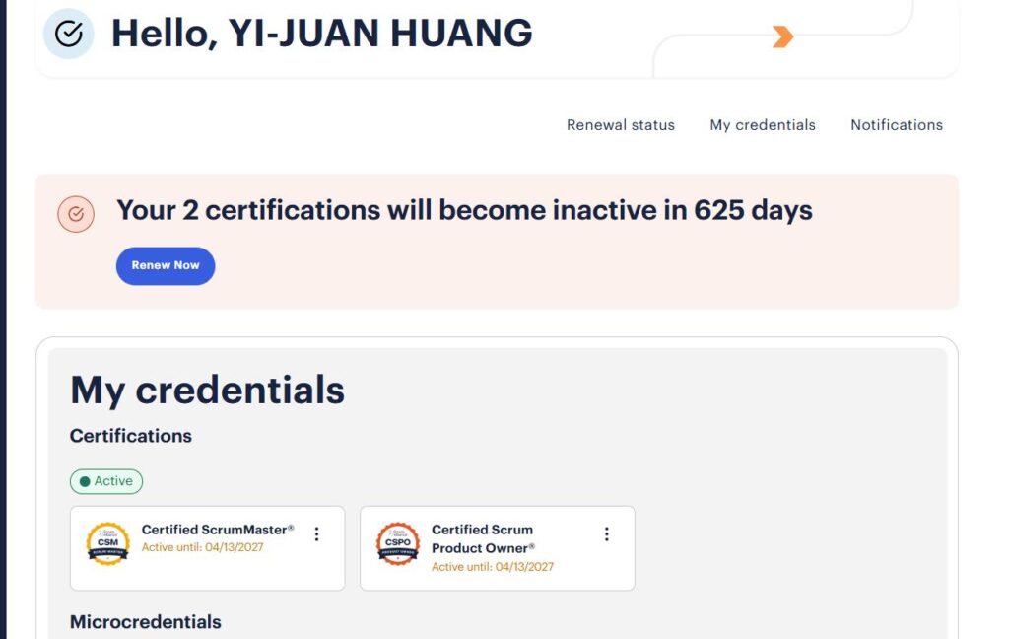Switch to the My credentials tab
Screen dimensions: 1009x639
tap(763, 125)
